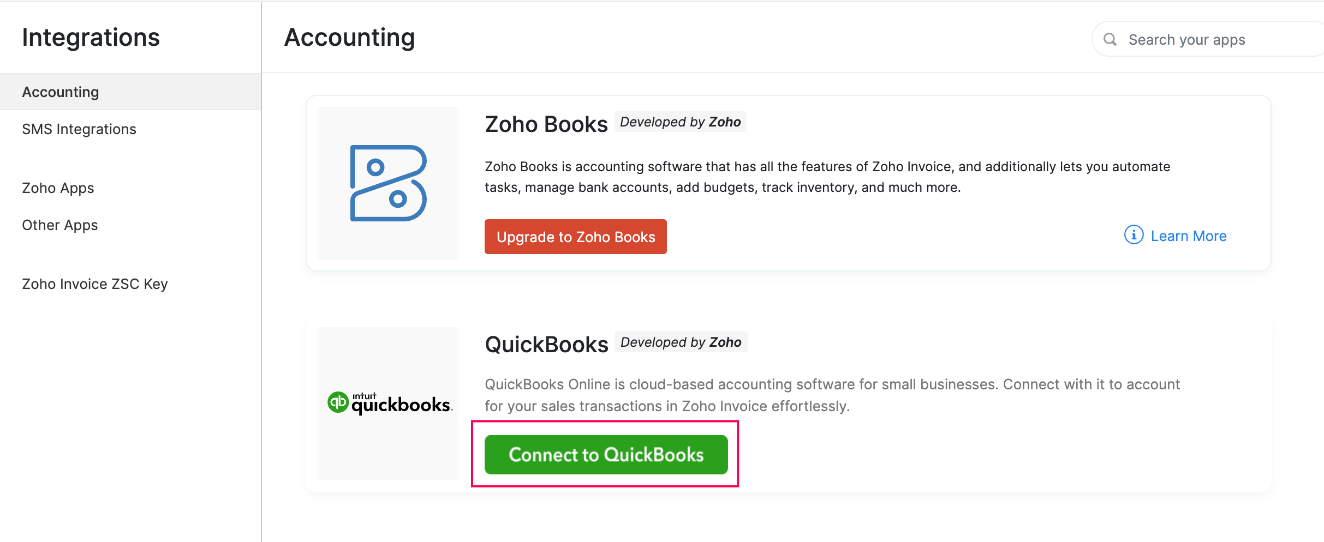Open the Learn More link
Screen dimensions: 1324x542
click(1188, 235)
